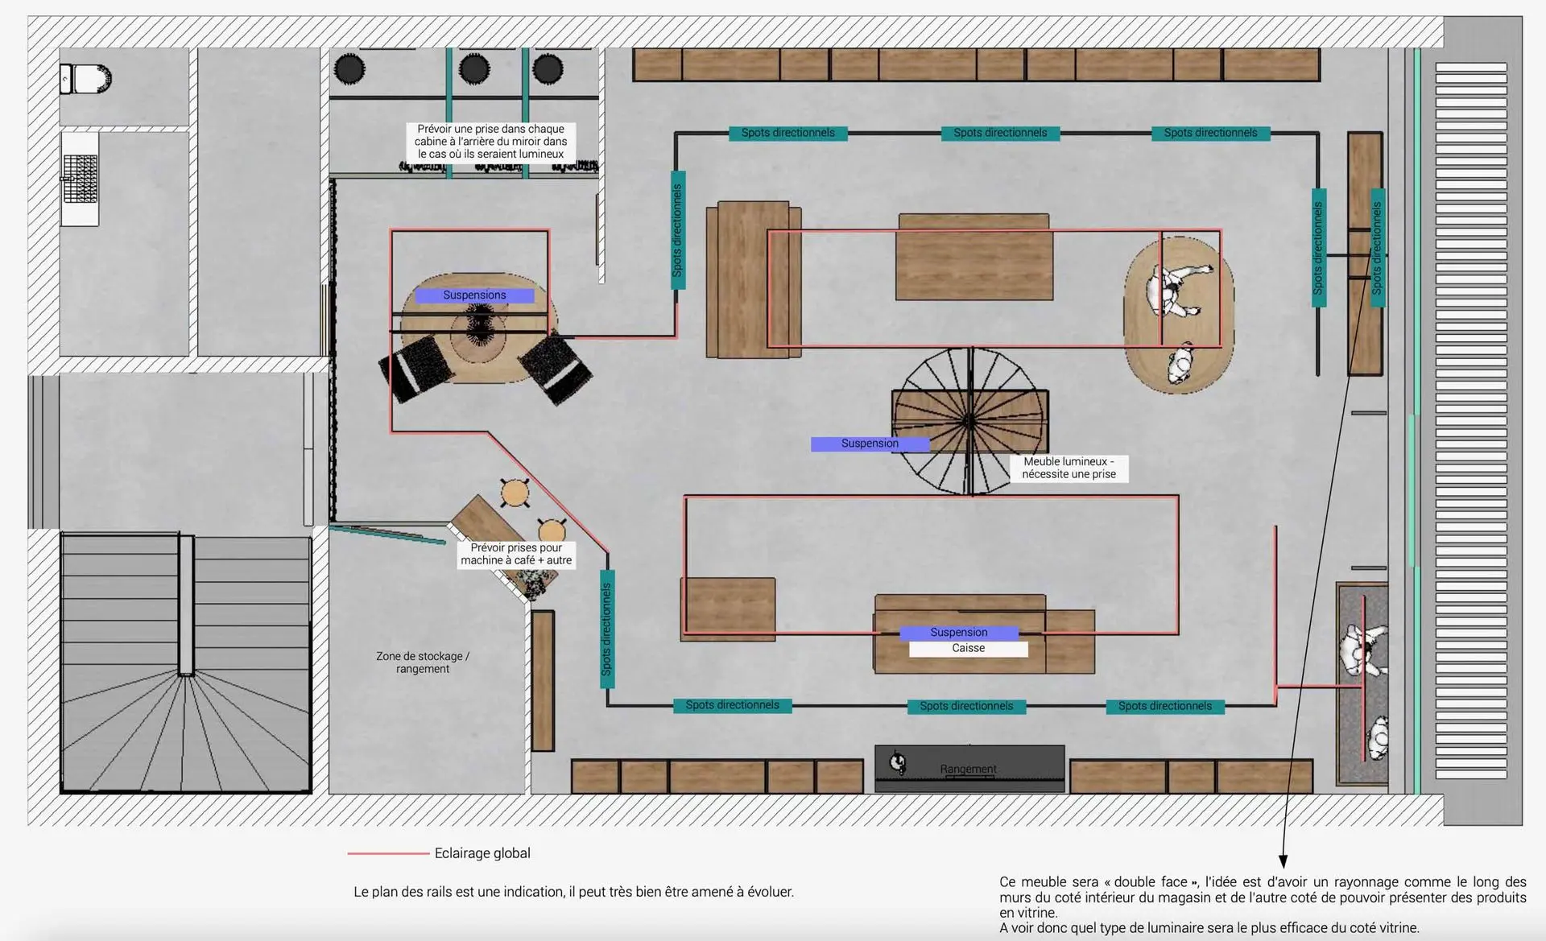Select the "Suspension" label beside the spiral staircase
This screenshot has width=1546, height=941.
coord(870,444)
